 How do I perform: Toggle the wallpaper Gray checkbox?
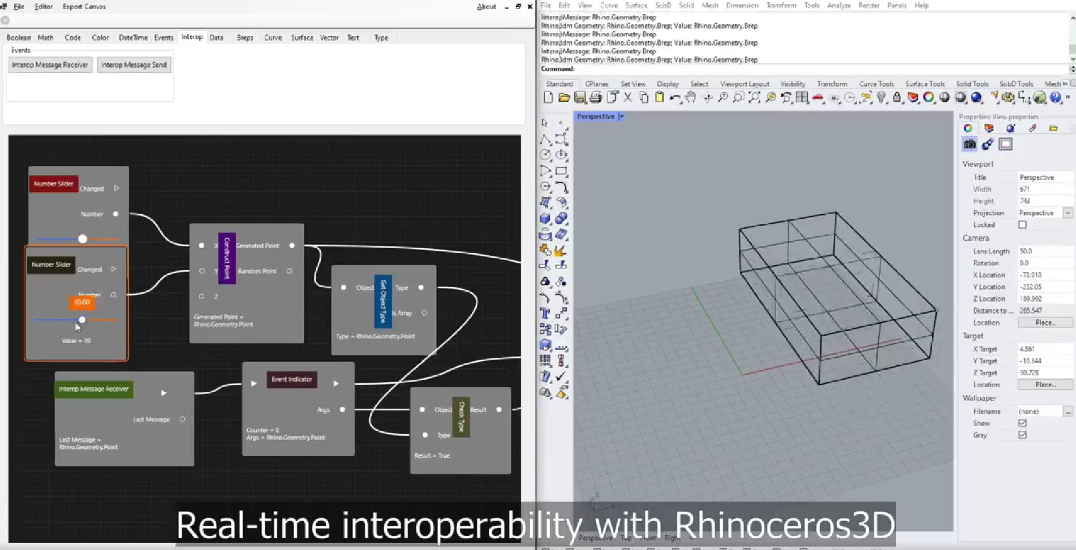coord(1022,435)
